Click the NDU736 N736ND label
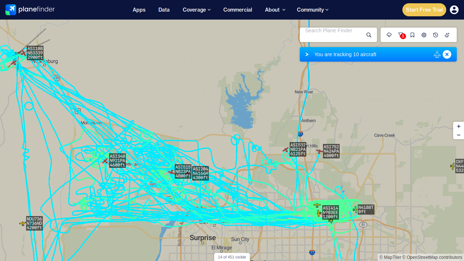Viewport: 464px width, 261px height. tap(34, 223)
